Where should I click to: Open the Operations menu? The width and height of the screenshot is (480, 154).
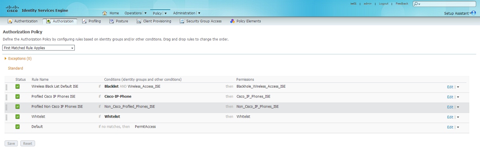coord(135,13)
